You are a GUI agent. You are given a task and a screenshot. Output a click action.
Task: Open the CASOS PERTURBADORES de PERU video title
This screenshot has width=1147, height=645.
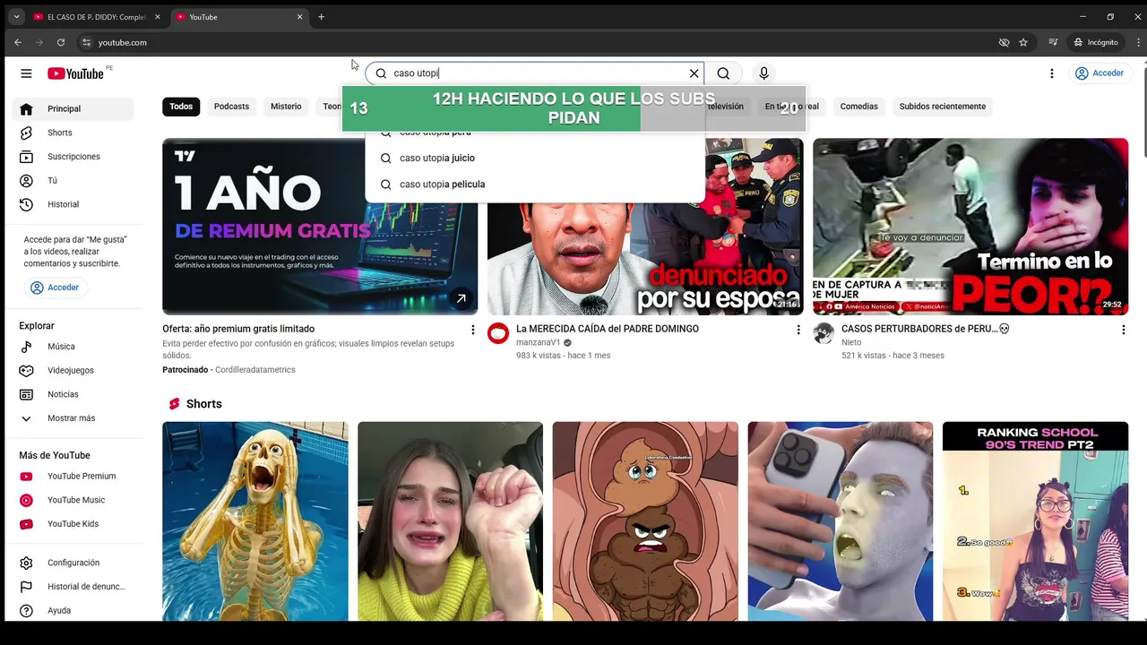pyautogui.click(x=925, y=329)
